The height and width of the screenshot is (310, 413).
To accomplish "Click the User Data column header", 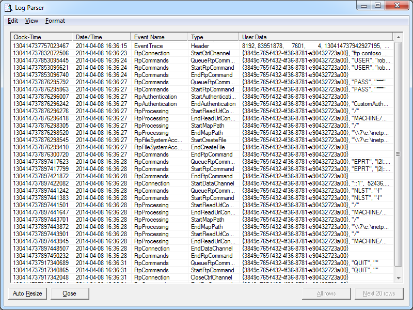I will pyautogui.click(x=315, y=37).
